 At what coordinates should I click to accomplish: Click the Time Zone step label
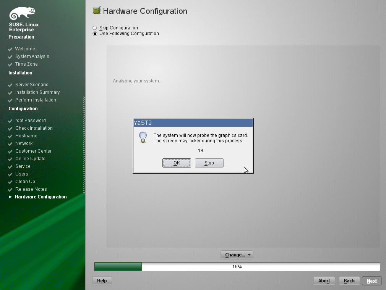tap(27, 64)
